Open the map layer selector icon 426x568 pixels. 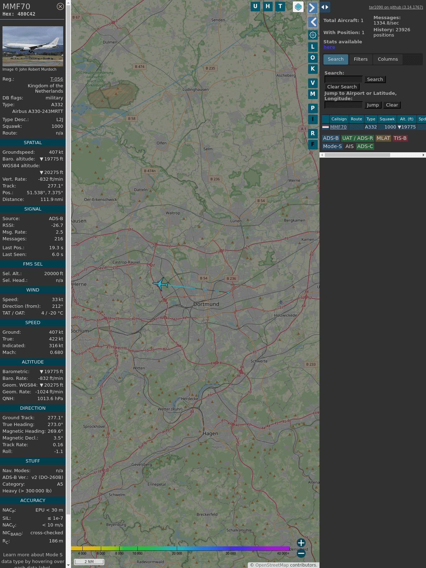[298, 7]
